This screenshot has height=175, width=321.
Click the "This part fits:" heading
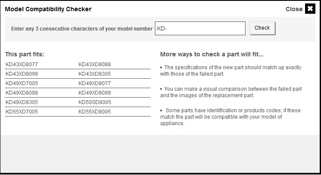[25, 55]
